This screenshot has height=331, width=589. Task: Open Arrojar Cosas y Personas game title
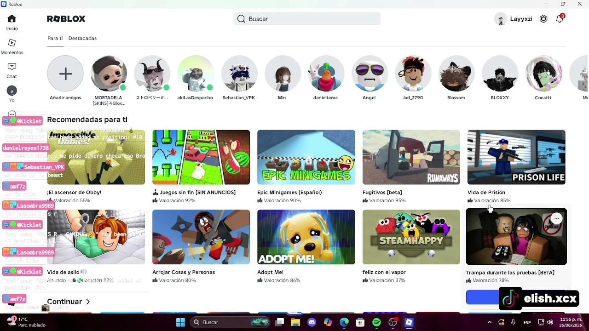(184, 272)
